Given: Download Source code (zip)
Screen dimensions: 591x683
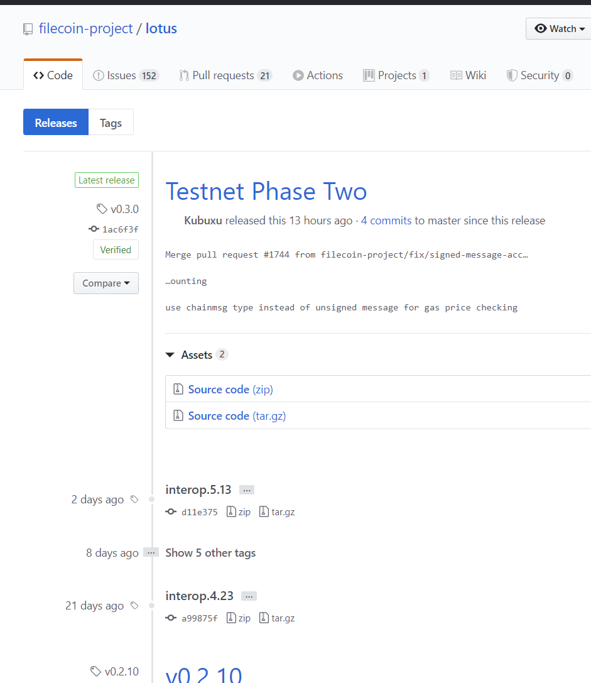Looking at the screenshot, I should tap(230, 389).
